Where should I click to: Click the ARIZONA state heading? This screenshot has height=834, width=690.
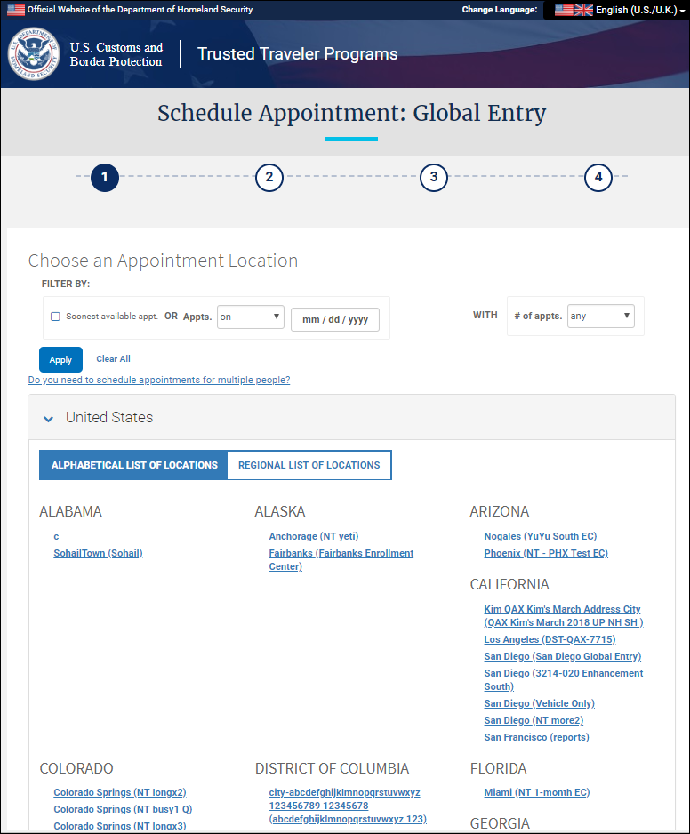point(500,511)
